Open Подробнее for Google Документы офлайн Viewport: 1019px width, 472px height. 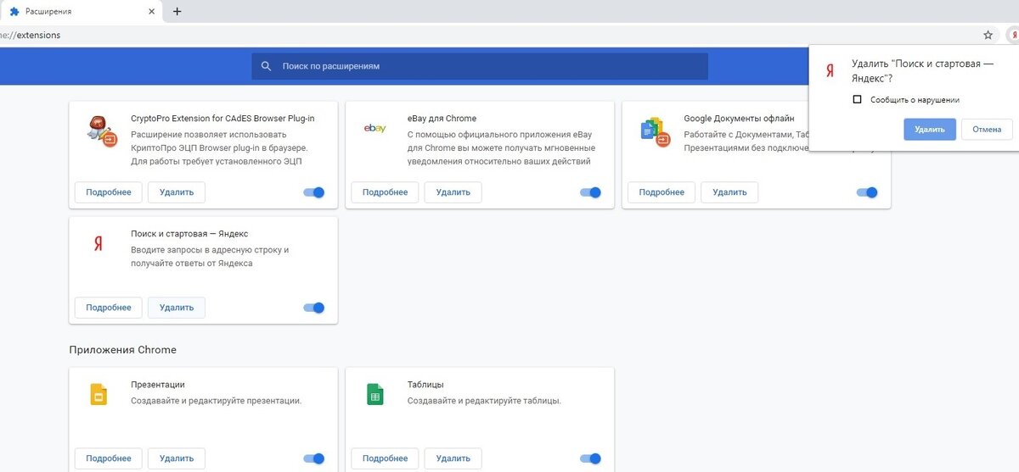click(662, 192)
